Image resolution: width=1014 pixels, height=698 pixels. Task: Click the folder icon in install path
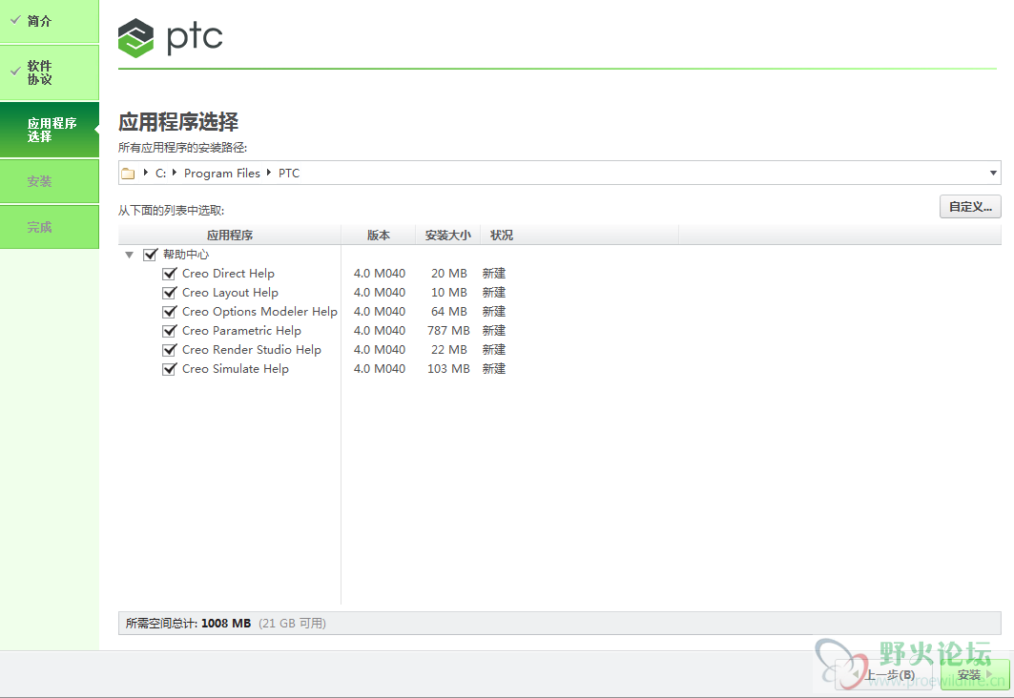[128, 174]
